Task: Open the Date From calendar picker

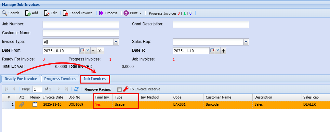Action: click(82, 51)
